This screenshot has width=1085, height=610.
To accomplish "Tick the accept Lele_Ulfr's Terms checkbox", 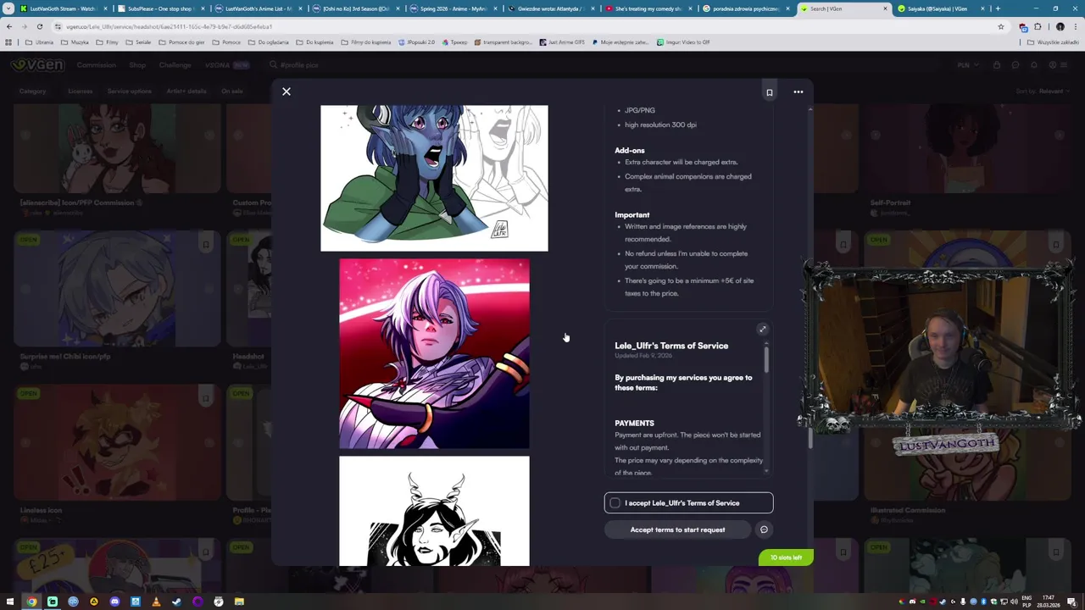I will click(615, 503).
